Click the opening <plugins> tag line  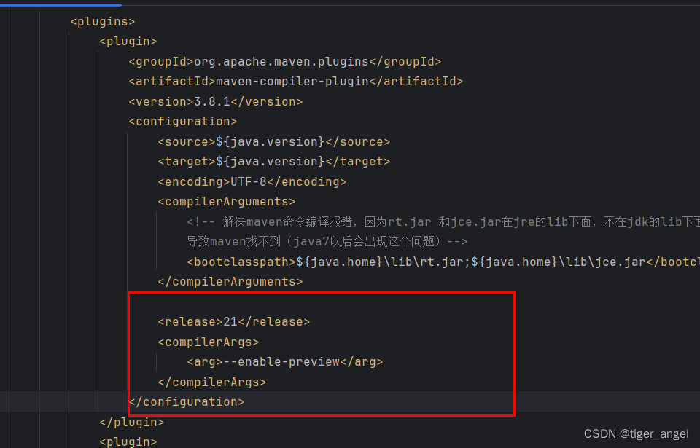point(103,21)
